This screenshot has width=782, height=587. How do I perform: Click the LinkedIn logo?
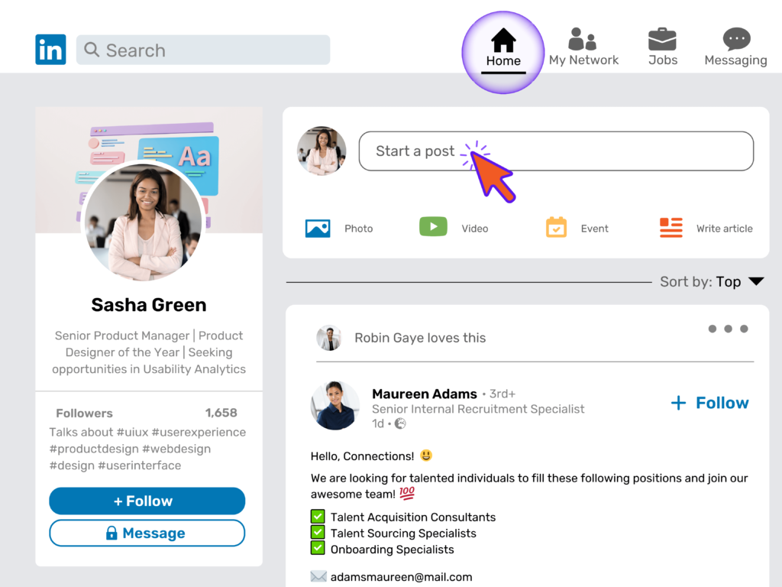pos(50,49)
